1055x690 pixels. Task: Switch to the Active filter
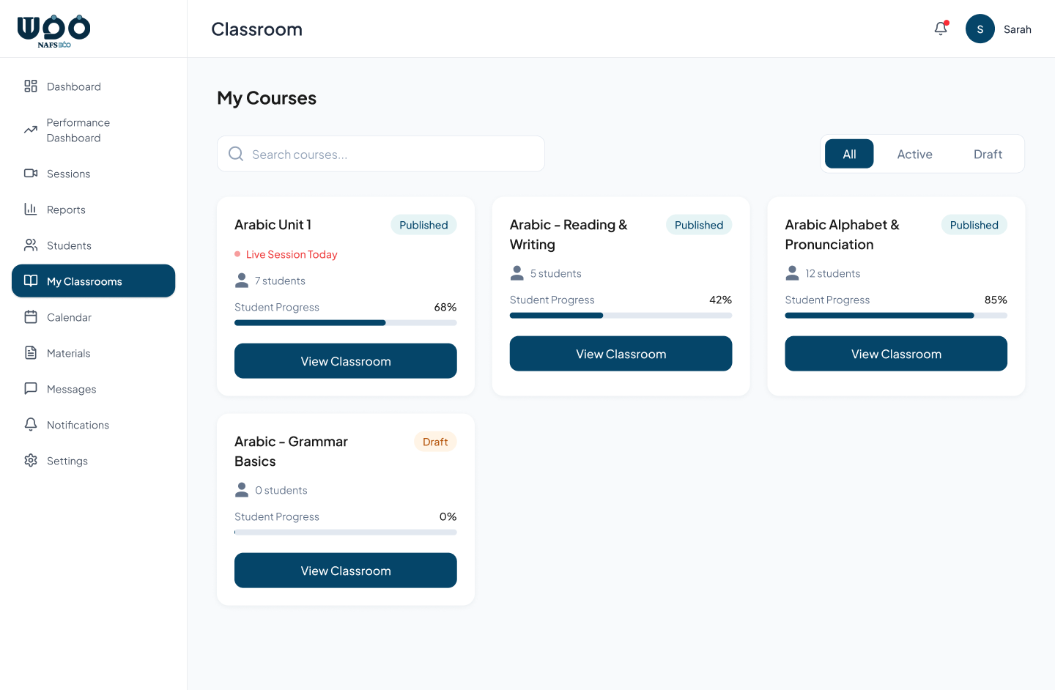[x=914, y=154]
